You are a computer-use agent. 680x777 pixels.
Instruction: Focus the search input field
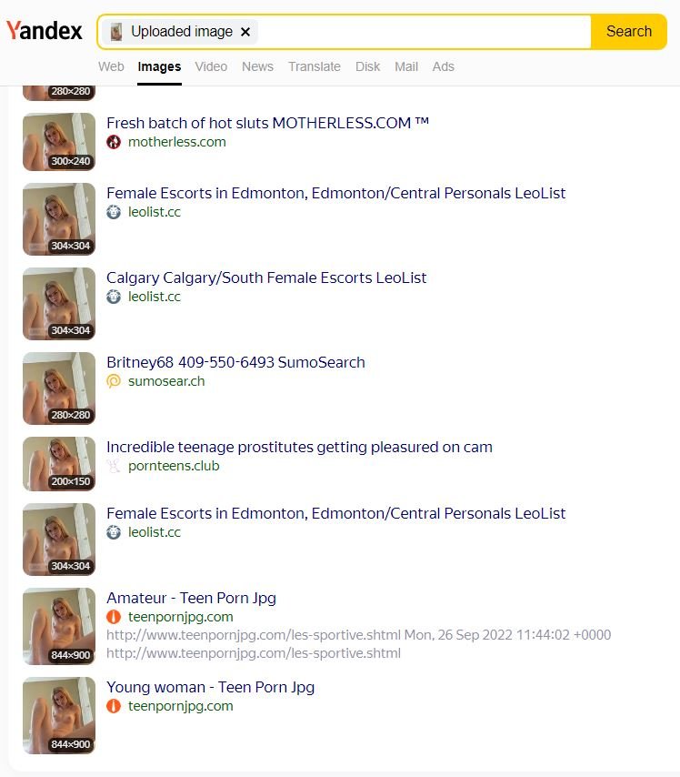tap(424, 32)
